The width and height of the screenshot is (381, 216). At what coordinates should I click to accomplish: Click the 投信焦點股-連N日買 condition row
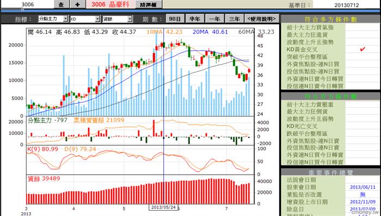pos(331,71)
